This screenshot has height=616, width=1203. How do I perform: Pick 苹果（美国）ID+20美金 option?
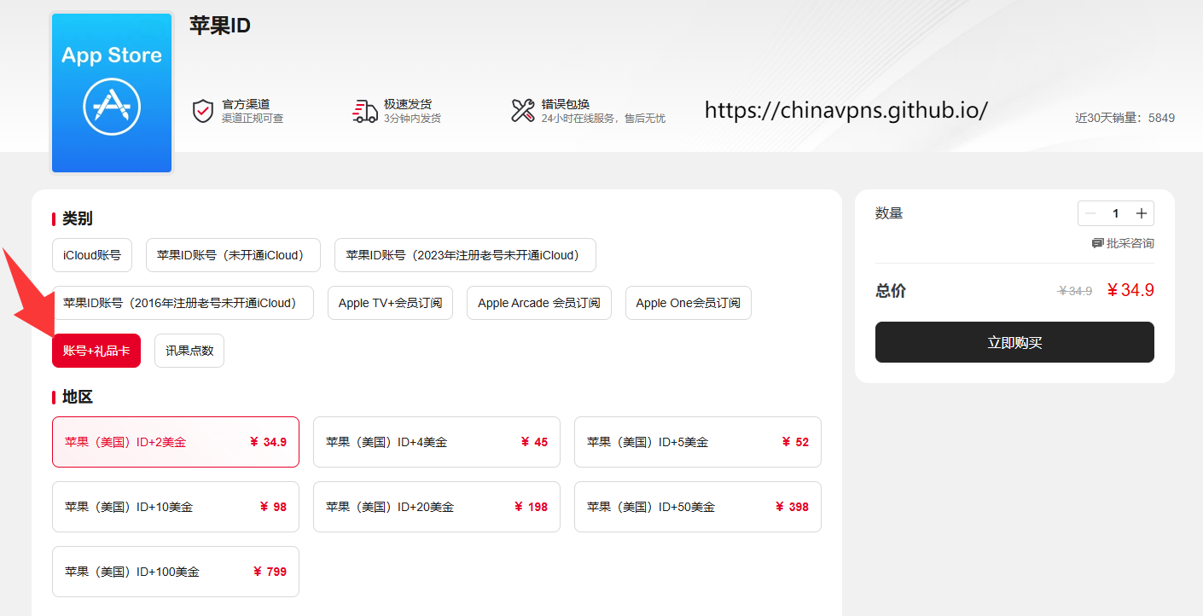(x=437, y=507)
